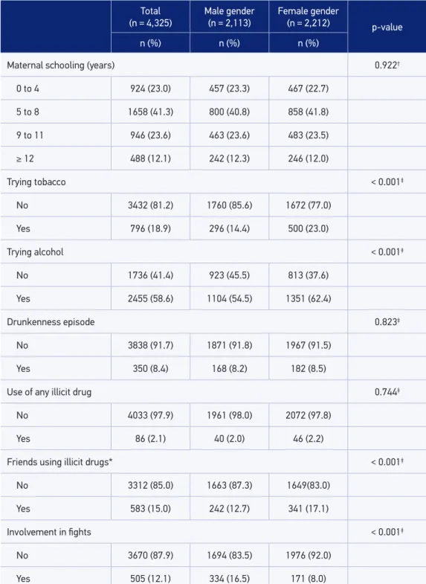Image resolution: width=426 pixels, height=584 pixels.
Task: Click the Maternal schooling (years) row label
Action: (61, 65)
